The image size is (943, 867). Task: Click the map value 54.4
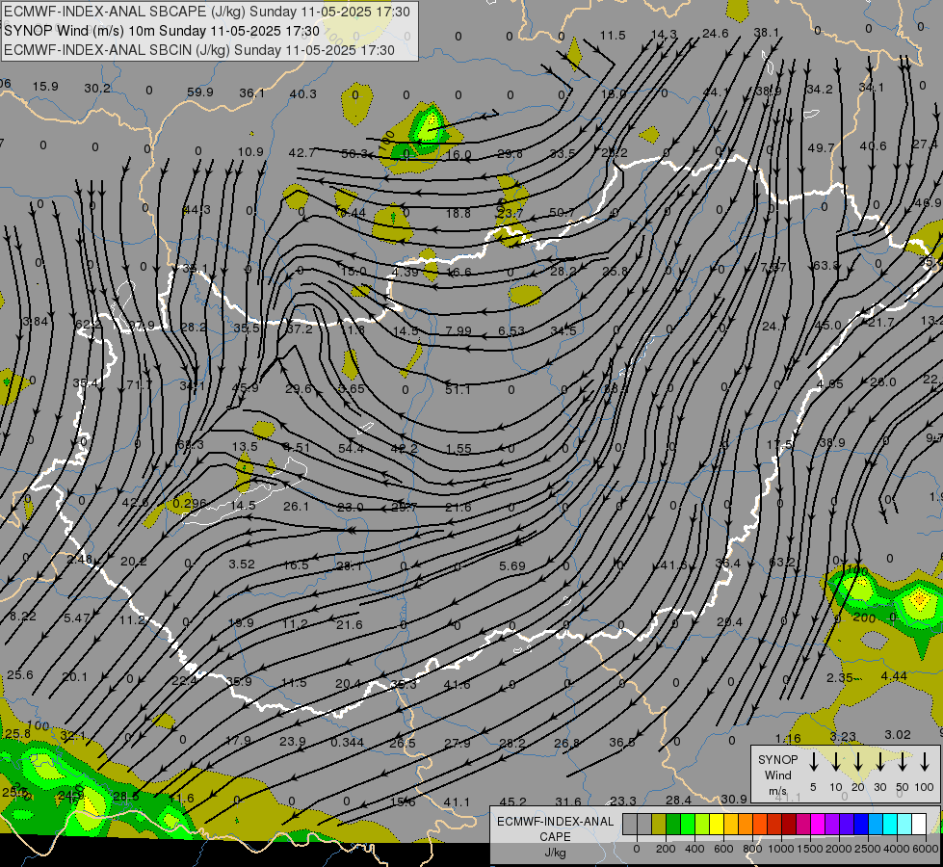[x=352, y=448]
